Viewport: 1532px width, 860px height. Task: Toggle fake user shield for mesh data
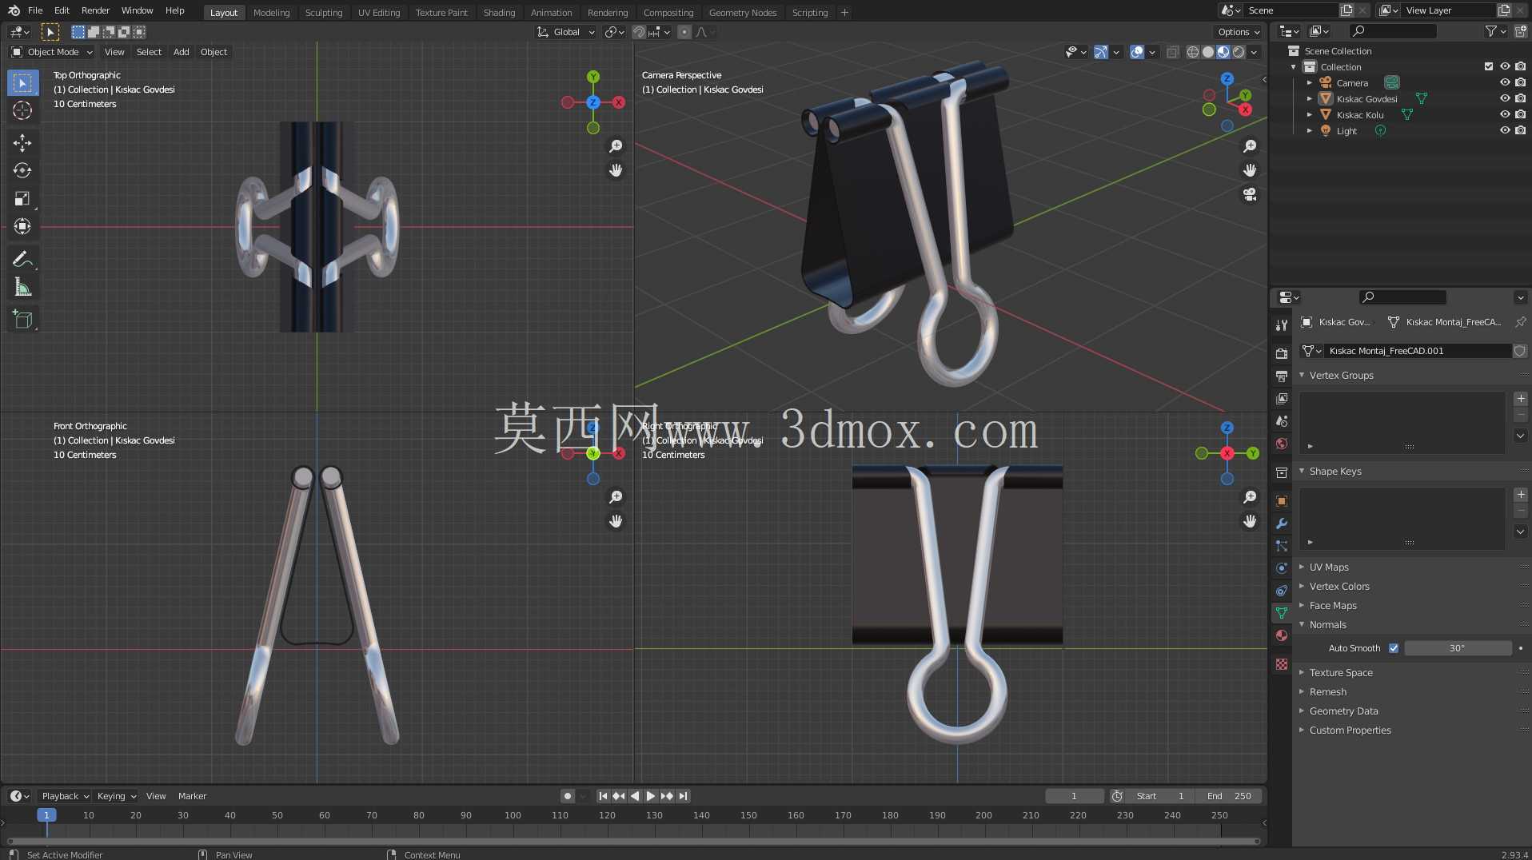pyautogui.click(x=1520, y=351)
